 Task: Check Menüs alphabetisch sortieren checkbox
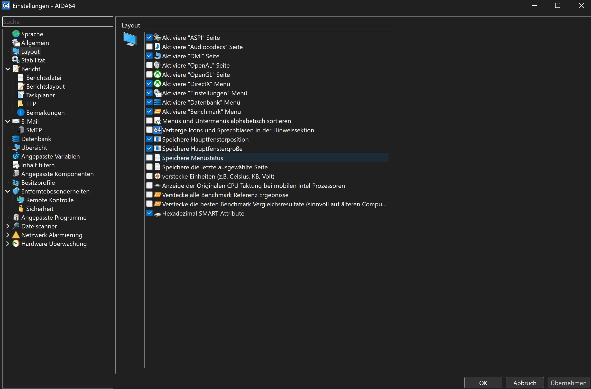(x=149, y=121)
